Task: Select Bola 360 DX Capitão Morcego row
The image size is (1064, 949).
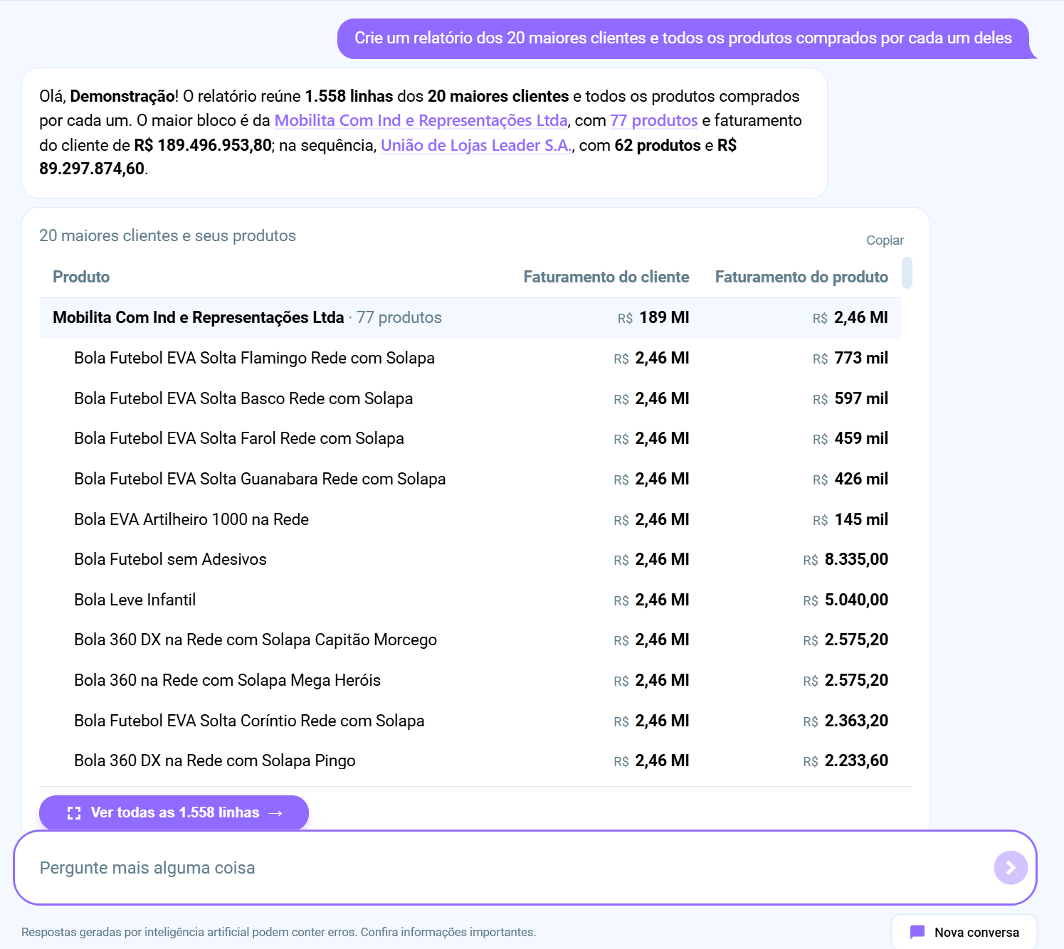Action: pyautogui.click(x=470, y=640)
